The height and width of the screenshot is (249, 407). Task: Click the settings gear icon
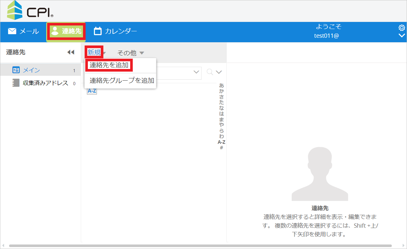[x=402, y=28]
